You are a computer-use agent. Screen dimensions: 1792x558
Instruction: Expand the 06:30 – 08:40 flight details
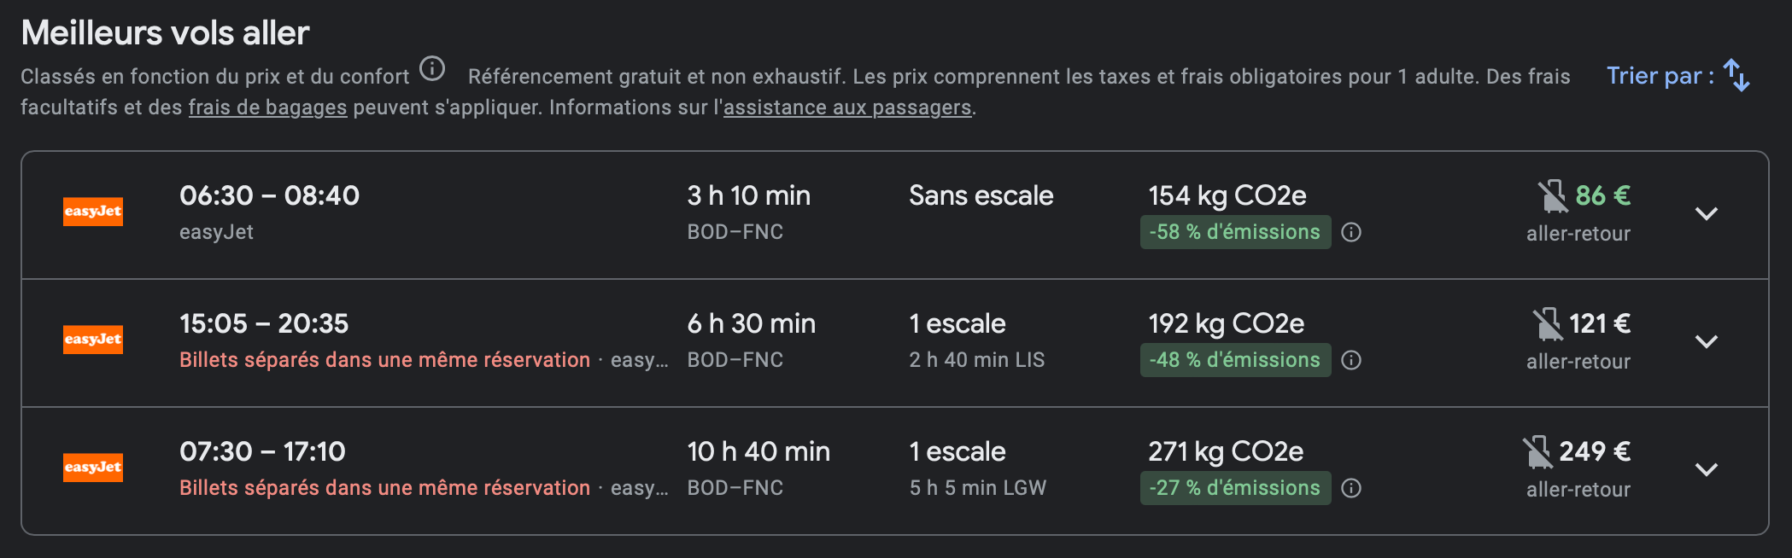click(1706, 214)
